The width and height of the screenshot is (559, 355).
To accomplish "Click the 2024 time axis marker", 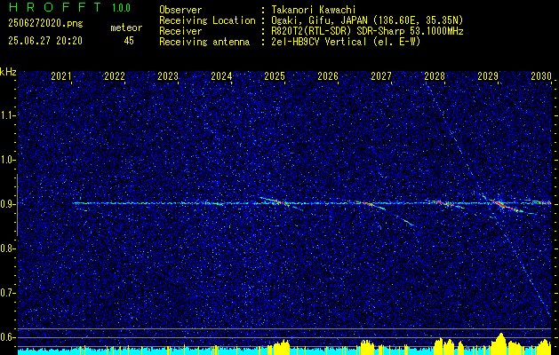I will [221, 76].
